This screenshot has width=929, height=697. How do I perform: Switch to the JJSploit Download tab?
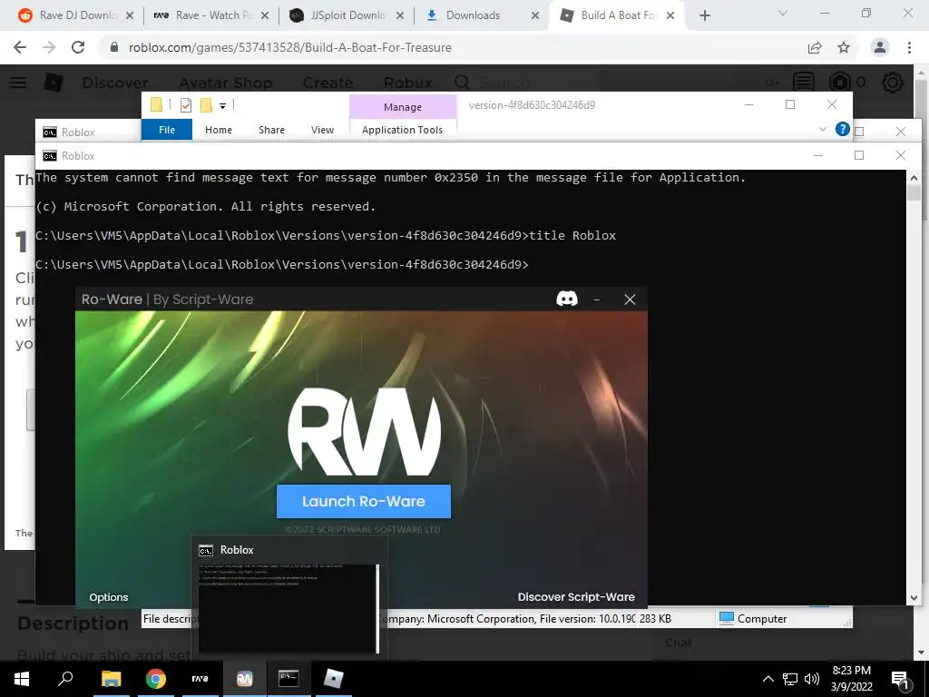(346, 15)
